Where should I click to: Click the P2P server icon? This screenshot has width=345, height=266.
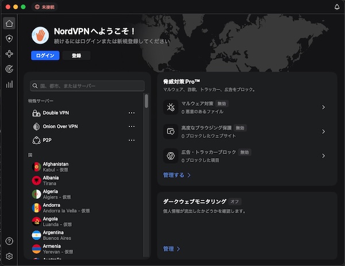click(36, 140)
